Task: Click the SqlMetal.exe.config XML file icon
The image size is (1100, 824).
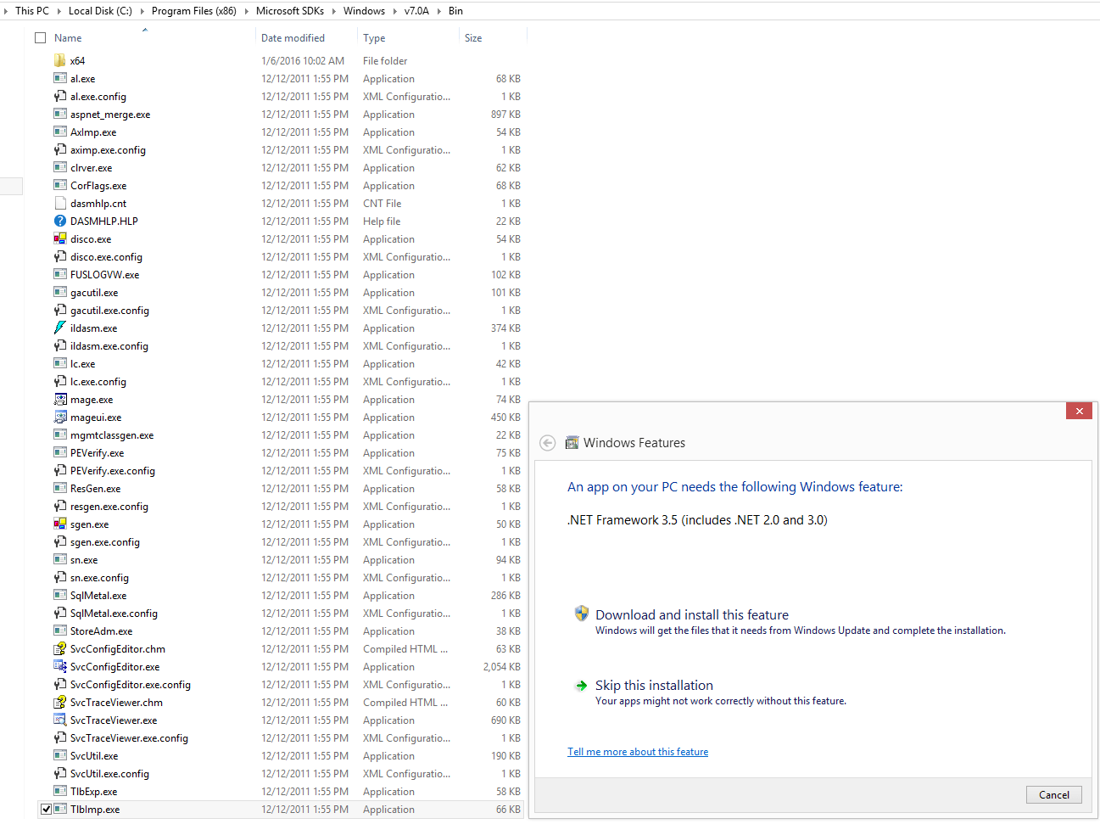Action: click(x=59, y=613)
